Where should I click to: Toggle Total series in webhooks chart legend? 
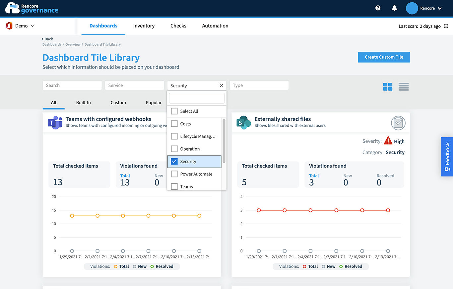121,266
